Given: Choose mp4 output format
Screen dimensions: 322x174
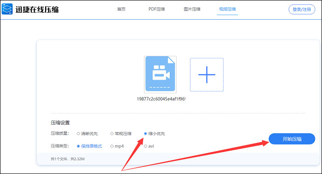Looking at the screenshot, I should tap(117, 146).
